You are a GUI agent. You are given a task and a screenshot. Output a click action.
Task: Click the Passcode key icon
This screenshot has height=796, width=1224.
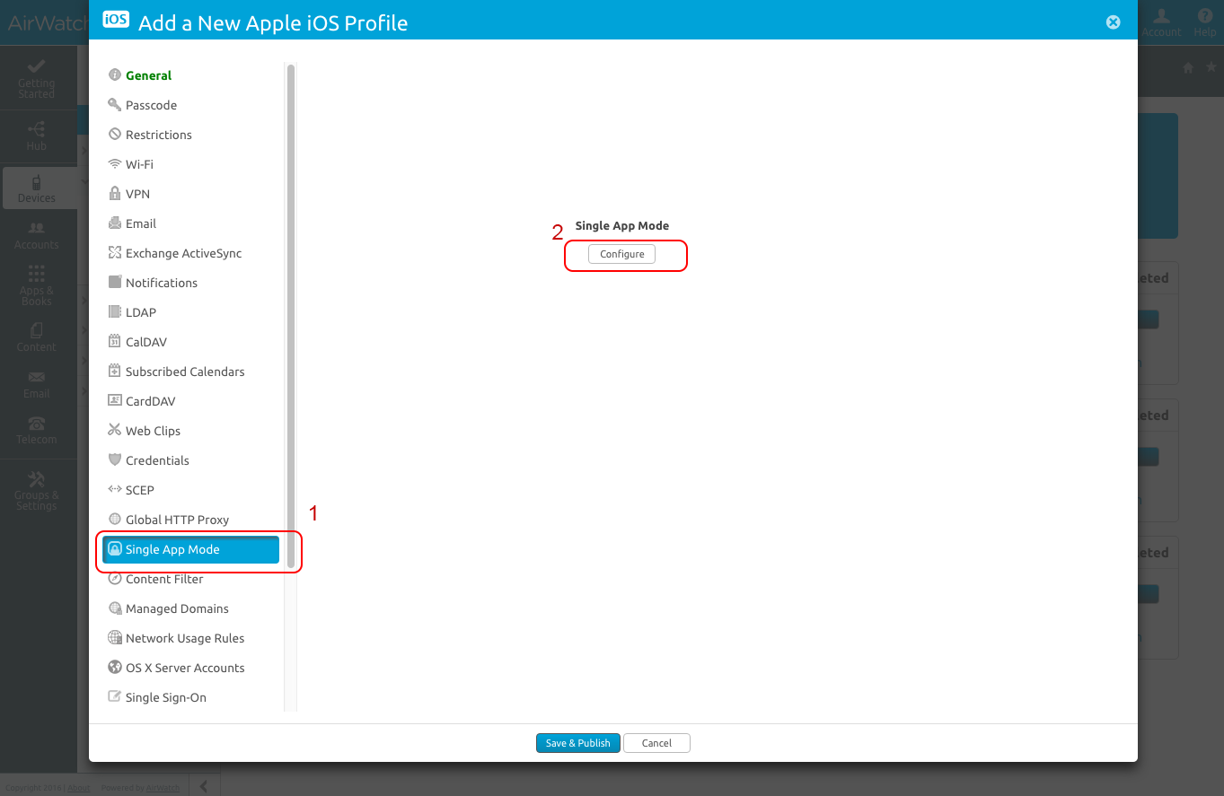pos(114,105)
